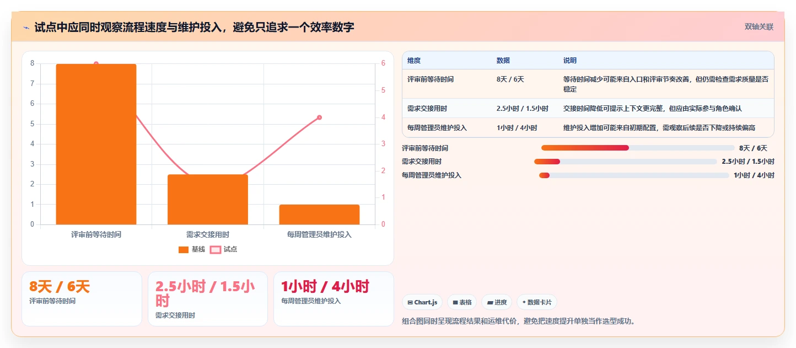Click the 评审前等待时间 label beside the progress bar

point(425,148)
